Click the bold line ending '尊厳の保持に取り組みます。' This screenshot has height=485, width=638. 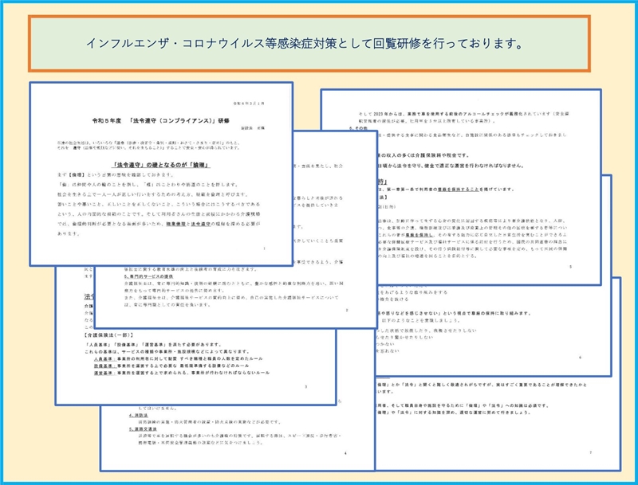pos(455,313)
